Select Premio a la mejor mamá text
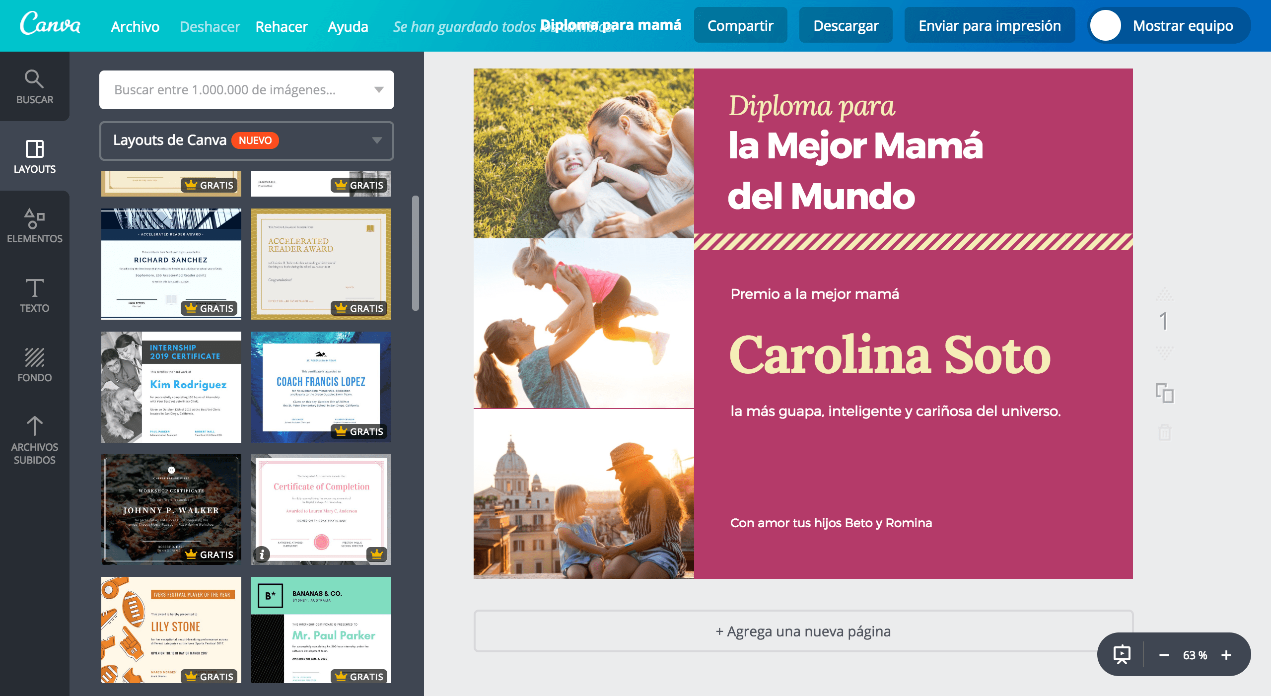 coord(815,294)
